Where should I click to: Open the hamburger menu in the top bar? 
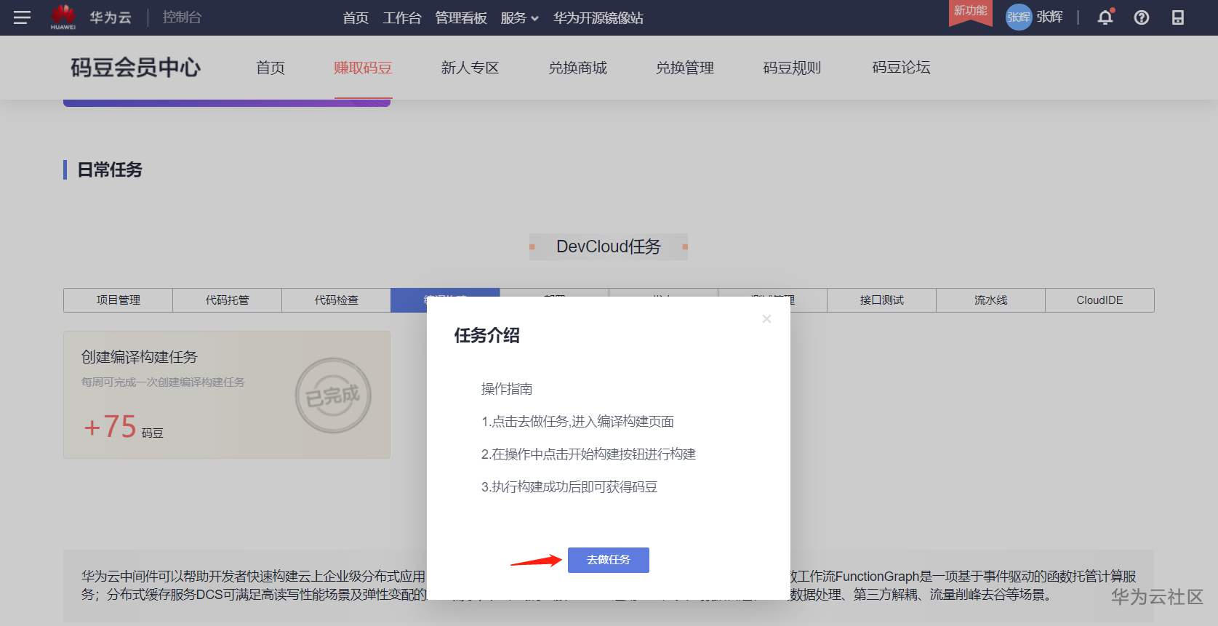point(22,17)
